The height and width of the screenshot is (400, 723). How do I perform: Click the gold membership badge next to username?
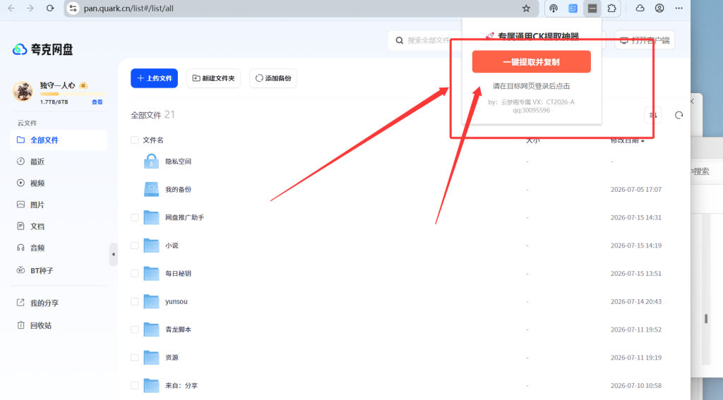[83, 85]
